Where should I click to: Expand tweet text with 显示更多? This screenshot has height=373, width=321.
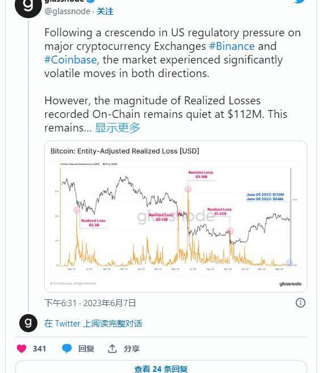click(x=117, y=128)
